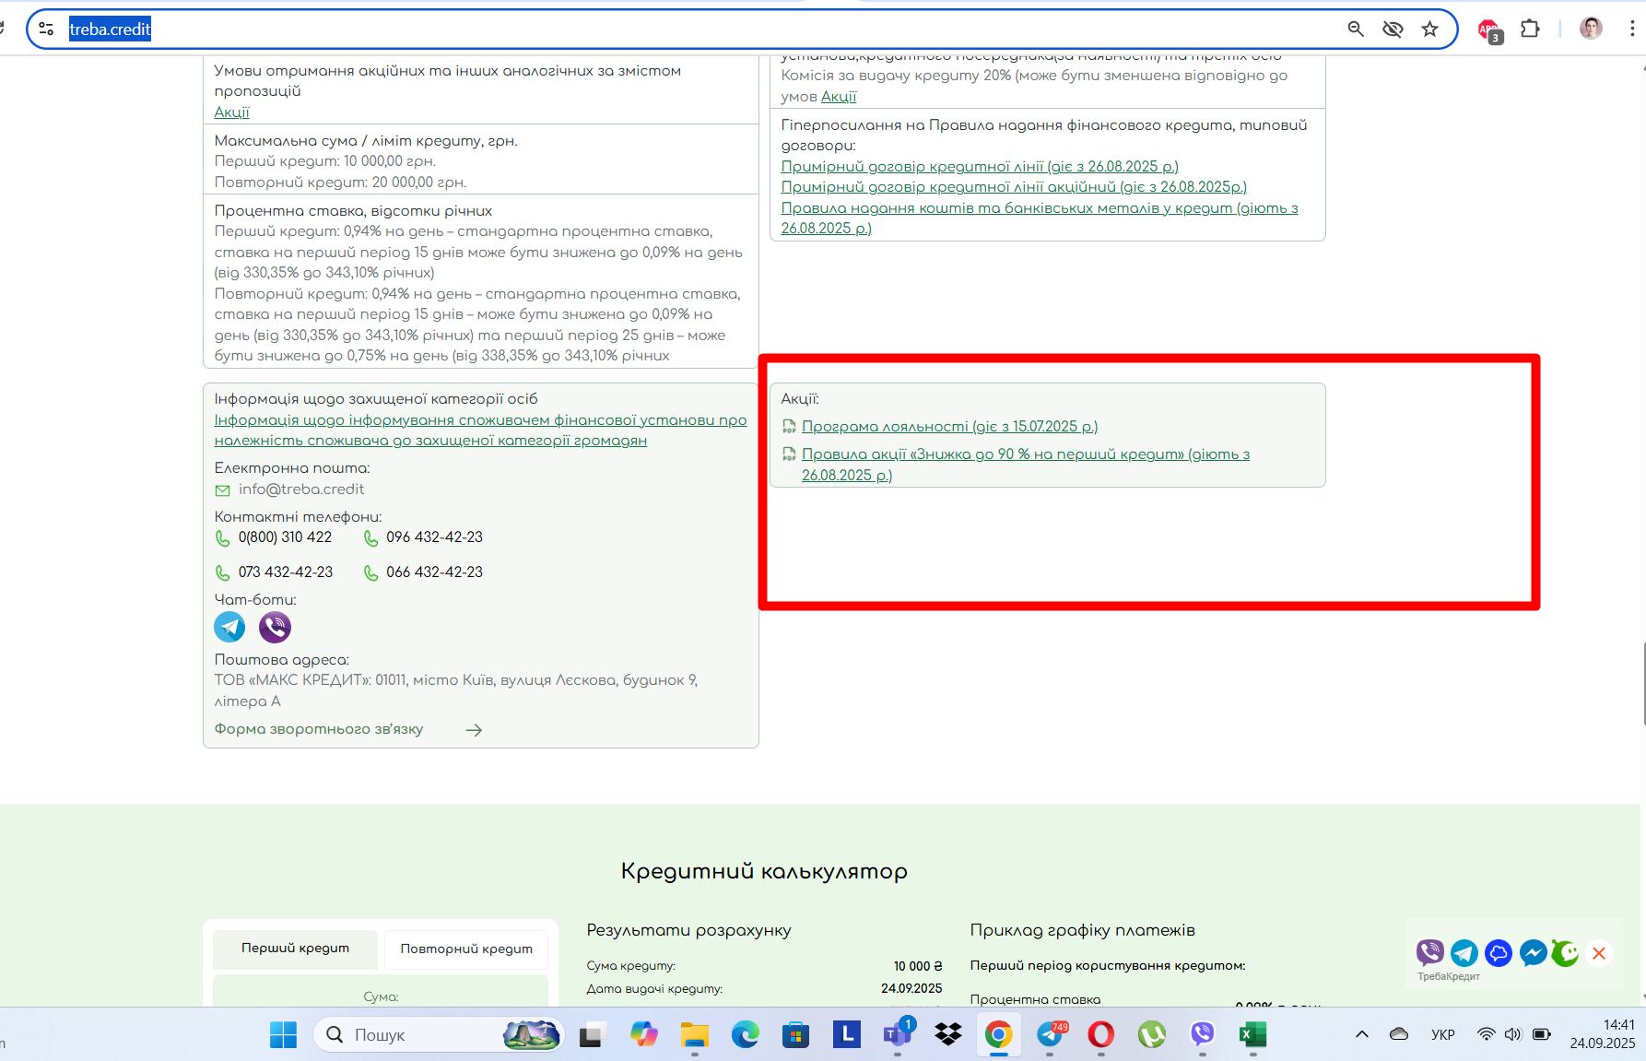
Task: Open the Windows Start button
Action: (283, 1035)
